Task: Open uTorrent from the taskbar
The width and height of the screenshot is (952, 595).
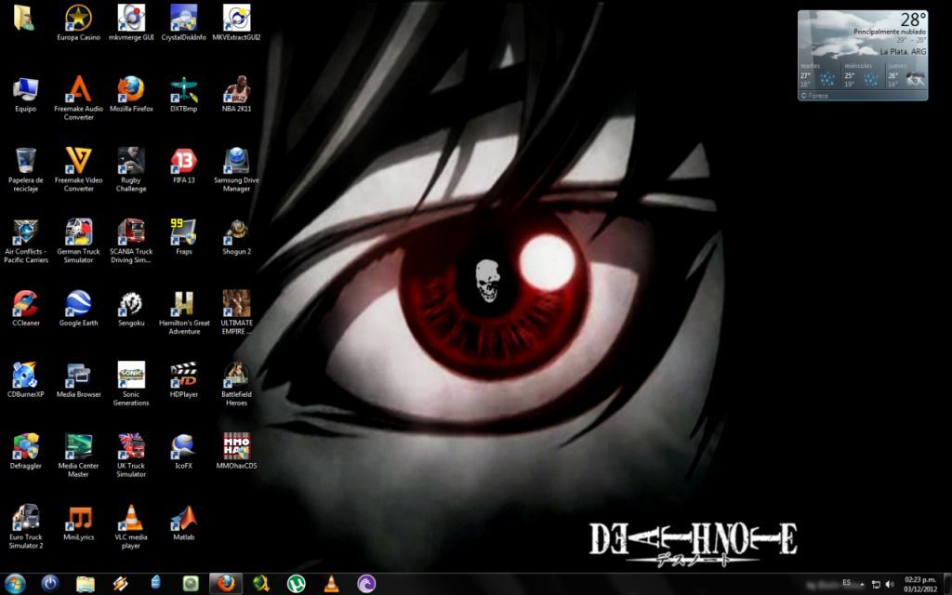Action: pyautogui.click(x=297, y=584)
